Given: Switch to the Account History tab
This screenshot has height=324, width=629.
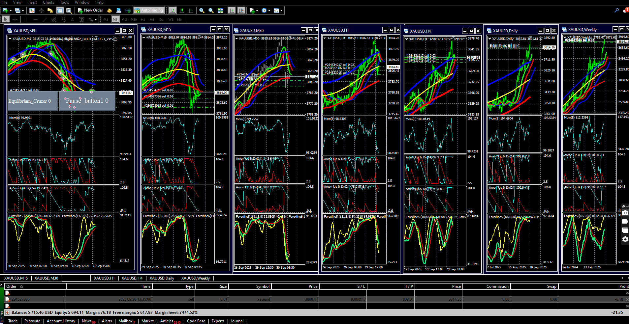Looking at the screenshot, I should [x=61, y=321].
